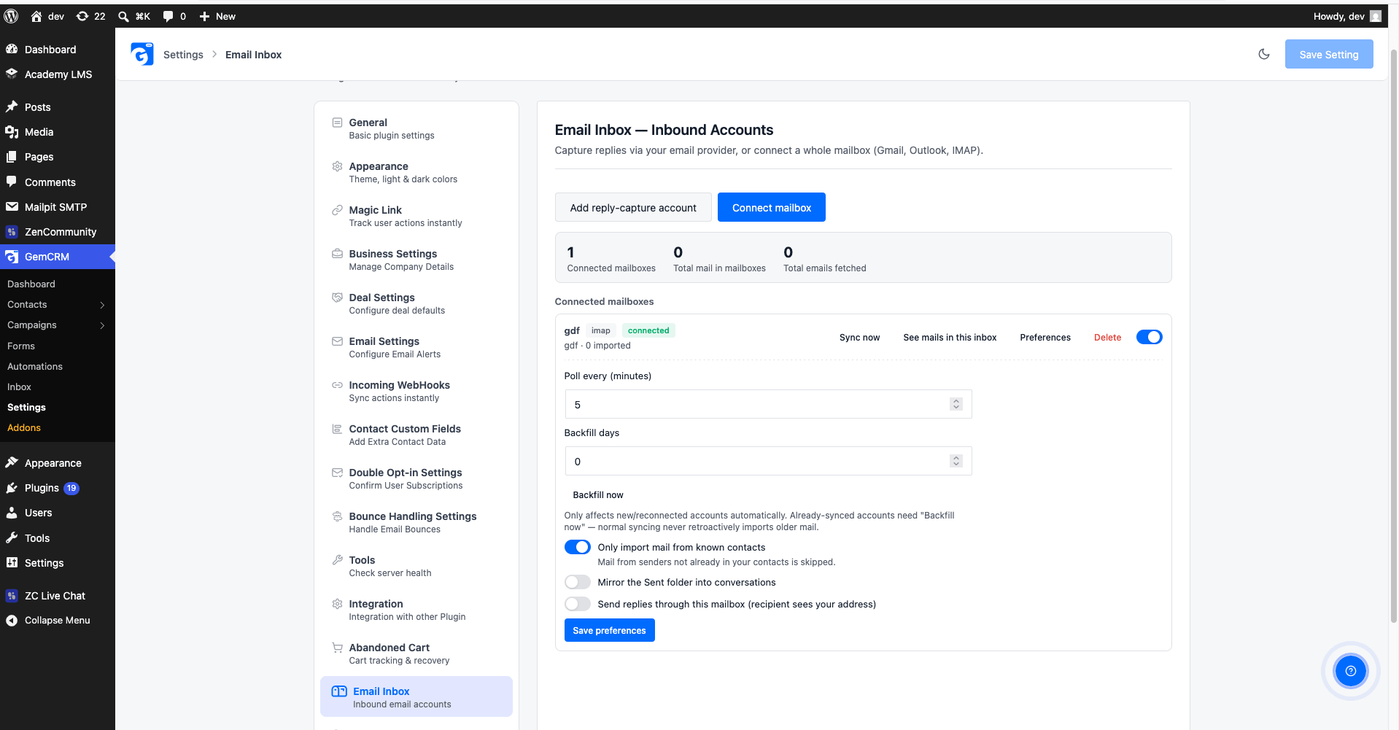Click the Backfill days input field
Screen dimensions: 1399x730
click(x=768, y=461)
